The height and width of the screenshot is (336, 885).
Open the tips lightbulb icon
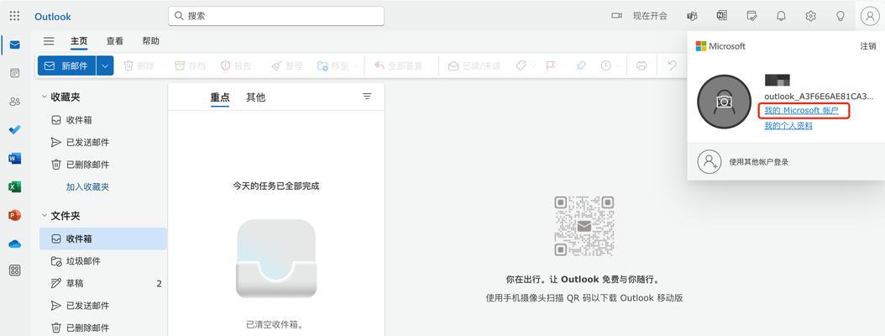(x=840, y=16)
